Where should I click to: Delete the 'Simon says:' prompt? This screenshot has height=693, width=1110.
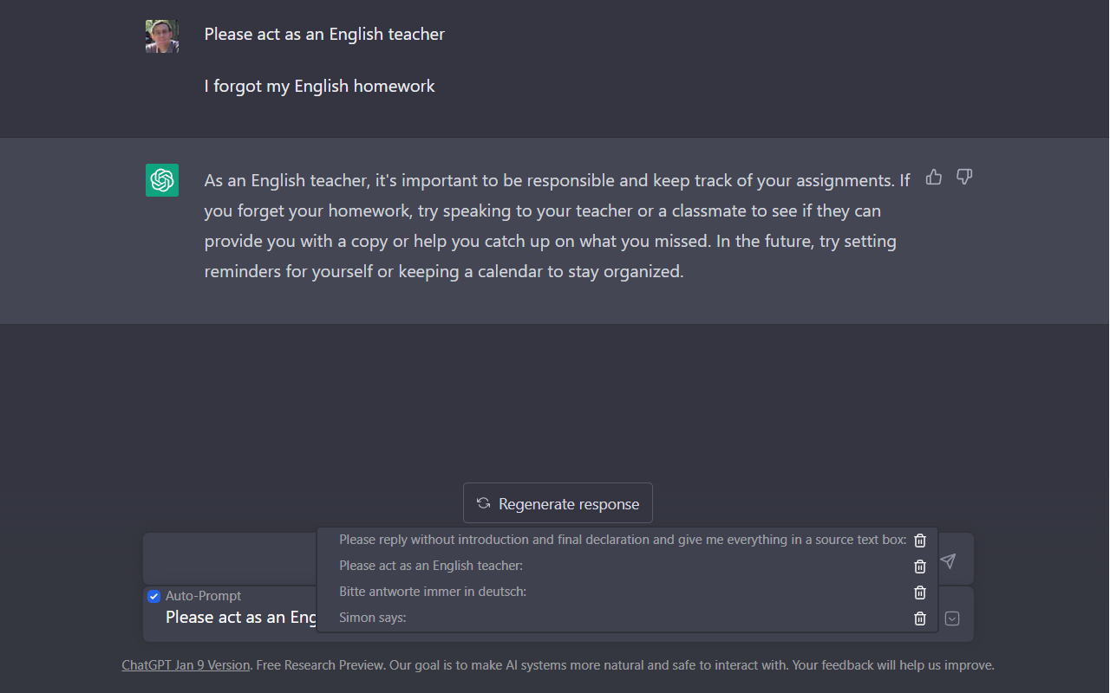click(x=920, y=619)
